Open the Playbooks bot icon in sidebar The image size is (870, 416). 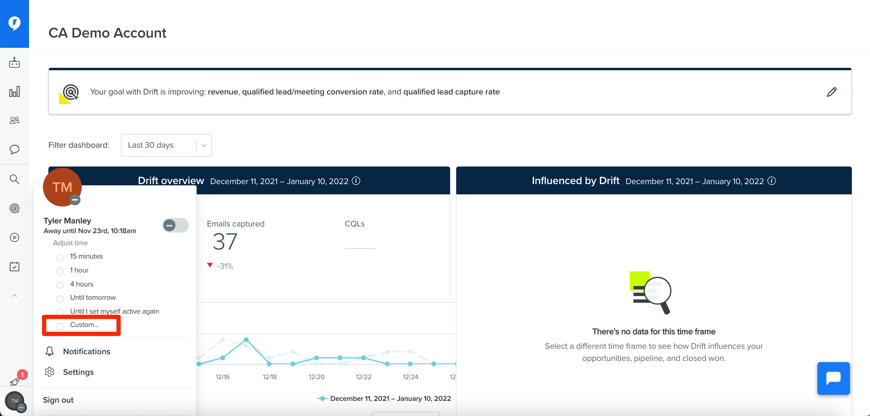tap(14, 62)
